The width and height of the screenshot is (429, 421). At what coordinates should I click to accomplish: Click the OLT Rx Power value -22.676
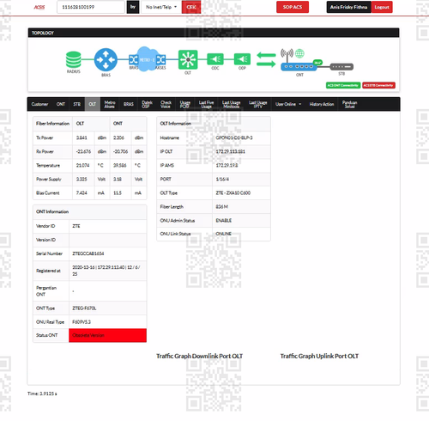pyautogui.click(x=83, y=151)
